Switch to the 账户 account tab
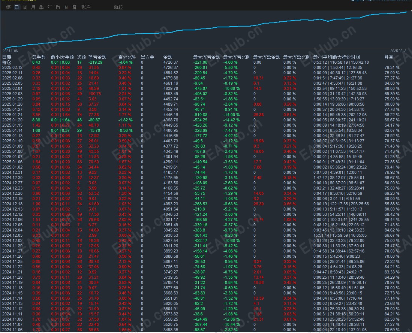Image resolution: width=412 pixels, height=333 pixels. click(86, 7)
